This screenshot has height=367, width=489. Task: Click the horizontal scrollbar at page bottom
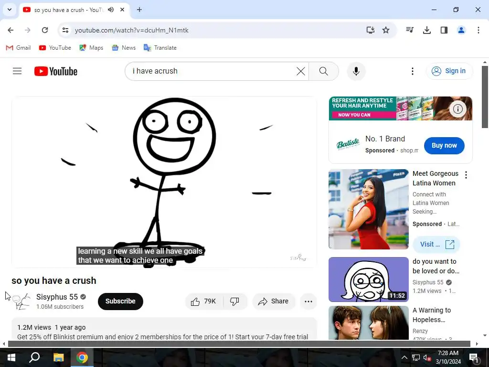coord(239,344)
